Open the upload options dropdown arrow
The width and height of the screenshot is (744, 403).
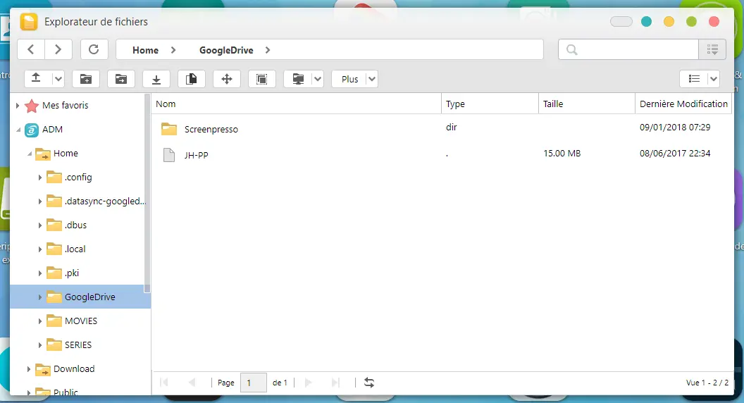[x=58, y=79]
